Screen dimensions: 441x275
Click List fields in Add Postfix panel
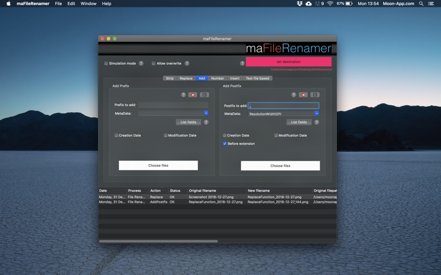[299, 122]
